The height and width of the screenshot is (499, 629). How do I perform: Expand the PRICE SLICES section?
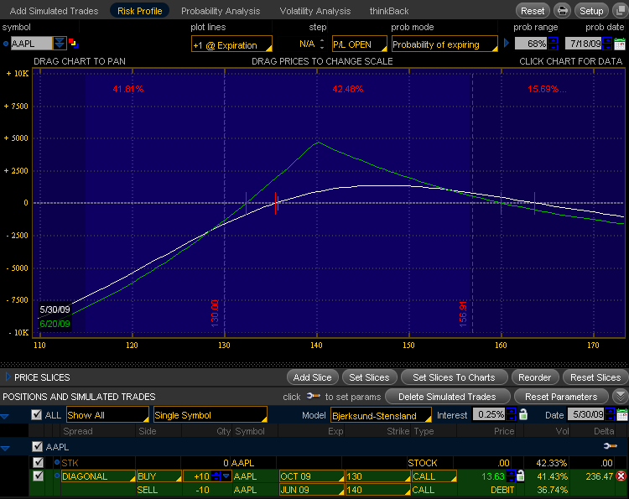[8, 377]
